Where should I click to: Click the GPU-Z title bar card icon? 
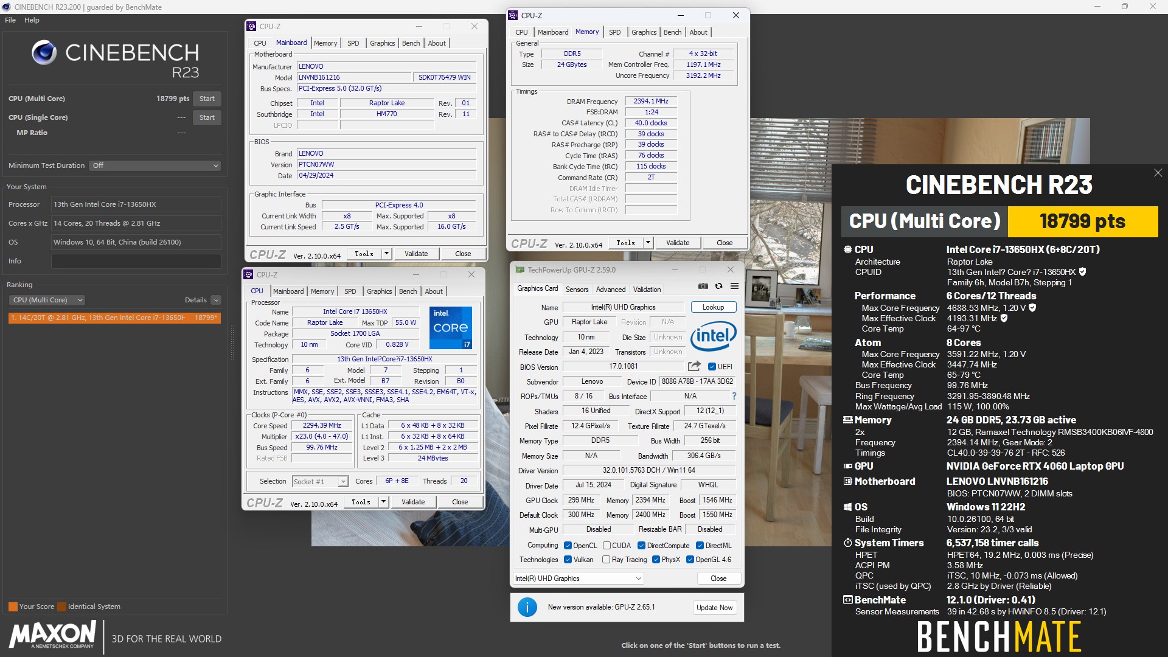(520, 269)
